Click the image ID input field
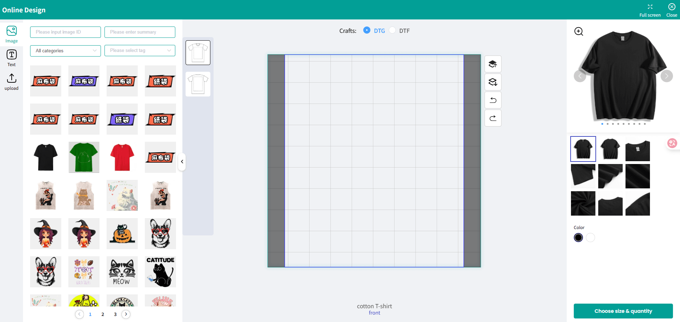This screenshot has width=680, height=322. [66, 32]
